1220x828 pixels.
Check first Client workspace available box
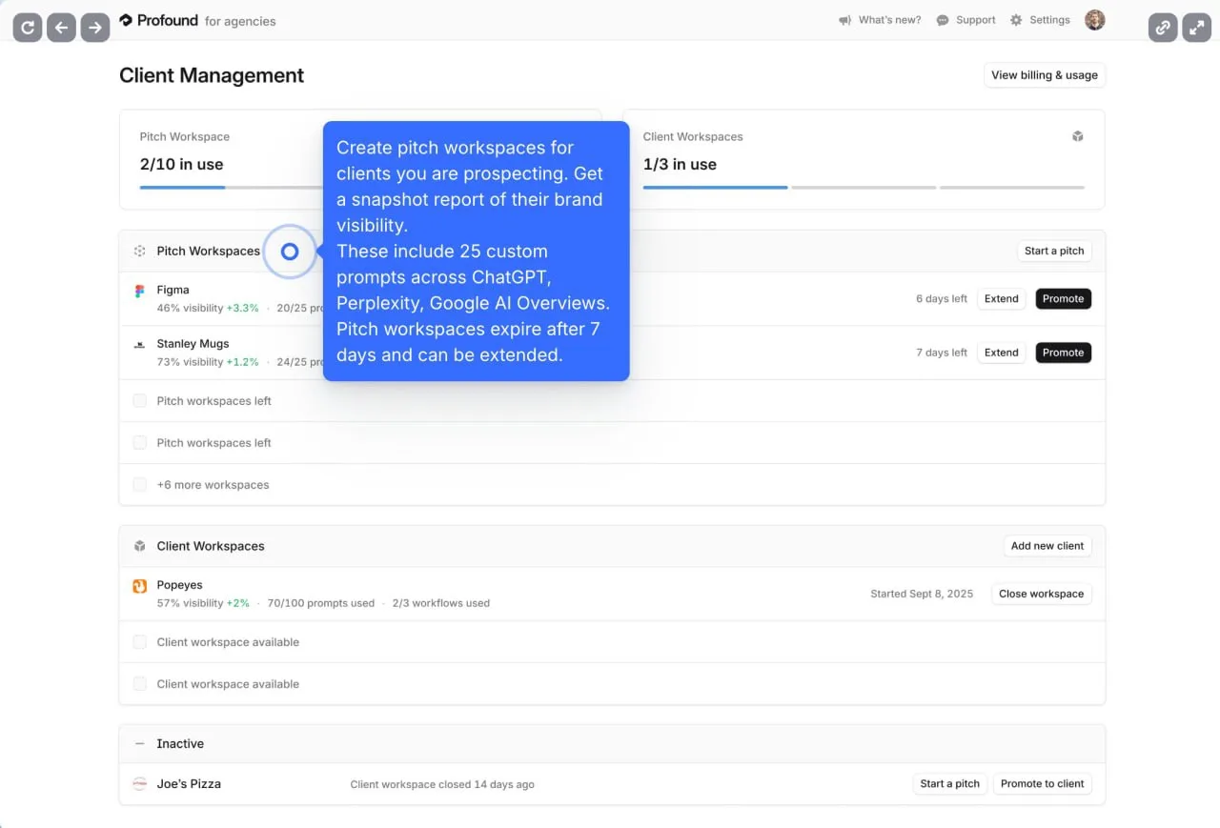pos(139,642)
